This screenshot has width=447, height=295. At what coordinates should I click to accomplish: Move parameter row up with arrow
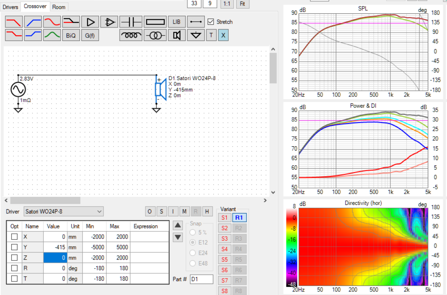[x=178, y=225]
